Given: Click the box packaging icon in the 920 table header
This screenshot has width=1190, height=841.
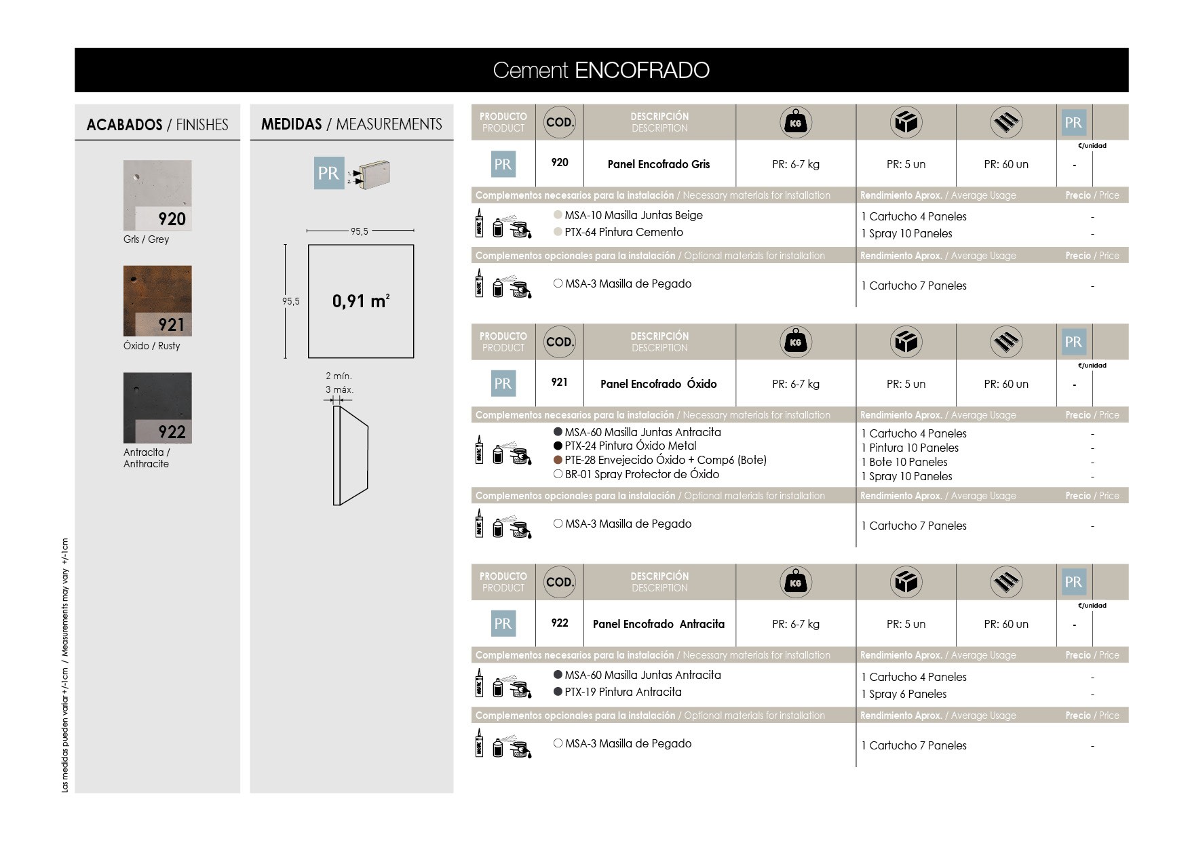Looking at the screenshot, I should (x=906, y=123).
